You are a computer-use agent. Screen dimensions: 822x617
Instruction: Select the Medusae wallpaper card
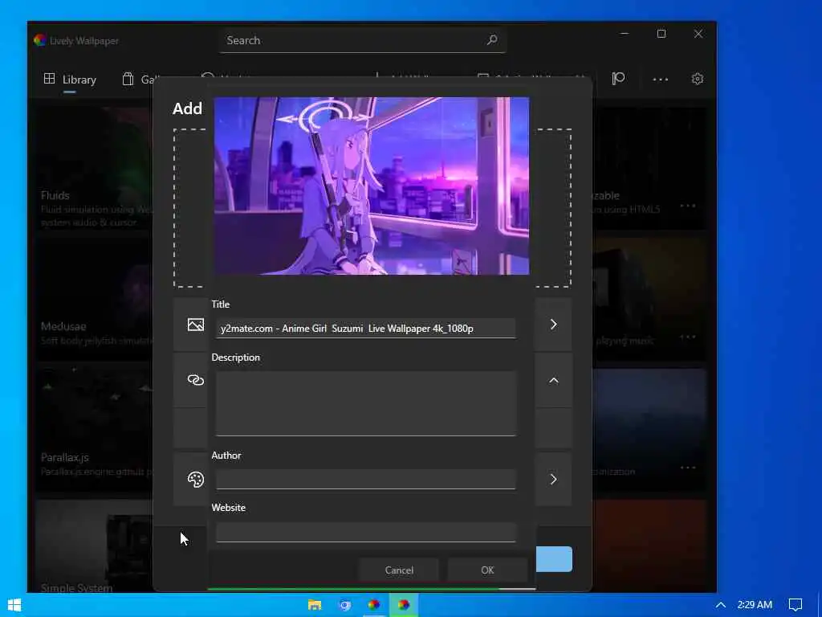95,299
